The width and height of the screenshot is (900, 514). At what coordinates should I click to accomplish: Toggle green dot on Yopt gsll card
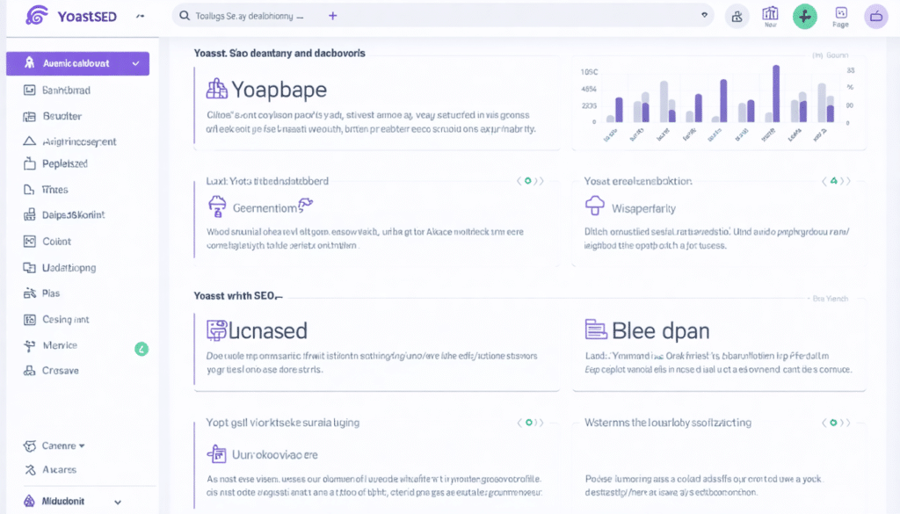(x=528, y=423)
